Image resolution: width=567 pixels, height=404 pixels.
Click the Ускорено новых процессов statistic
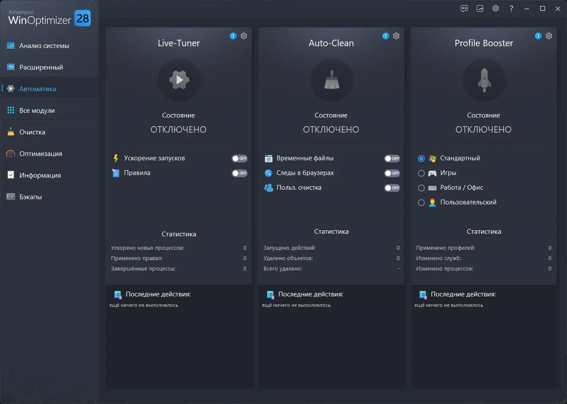(179, 248)
